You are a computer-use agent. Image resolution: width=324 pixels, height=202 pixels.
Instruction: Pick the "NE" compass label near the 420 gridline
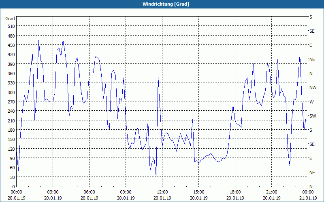tap(312, 59)
